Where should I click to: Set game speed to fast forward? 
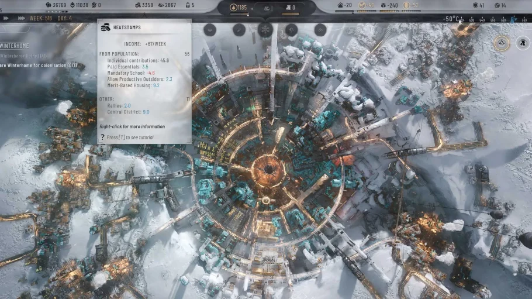6,18
